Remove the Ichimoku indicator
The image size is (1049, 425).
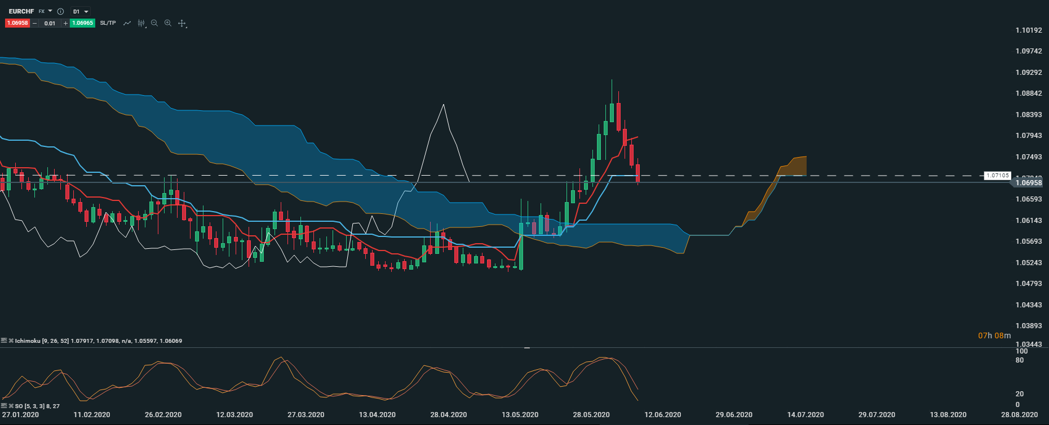(x=11, y=341)
